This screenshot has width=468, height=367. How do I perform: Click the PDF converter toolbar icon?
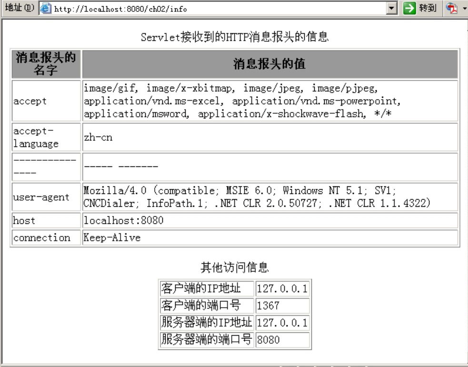452,8
